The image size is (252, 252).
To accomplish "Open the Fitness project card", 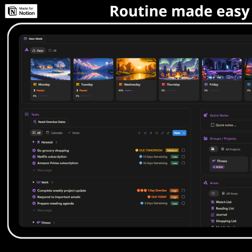I will point(228,164).
